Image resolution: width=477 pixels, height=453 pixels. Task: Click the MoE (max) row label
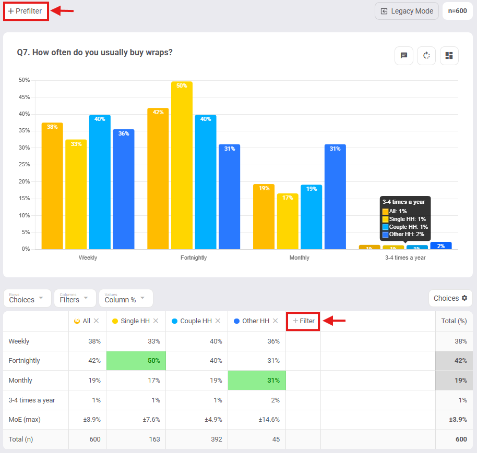coord(25,420)
